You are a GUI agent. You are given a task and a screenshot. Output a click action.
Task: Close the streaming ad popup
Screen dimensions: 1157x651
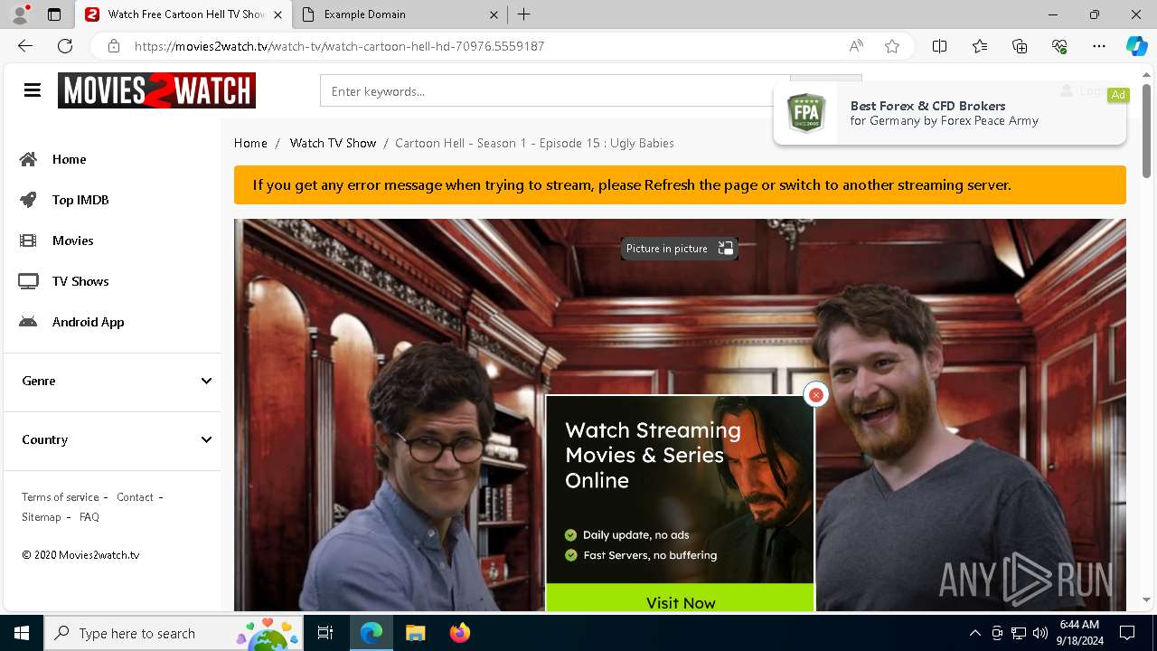(816, 394)
